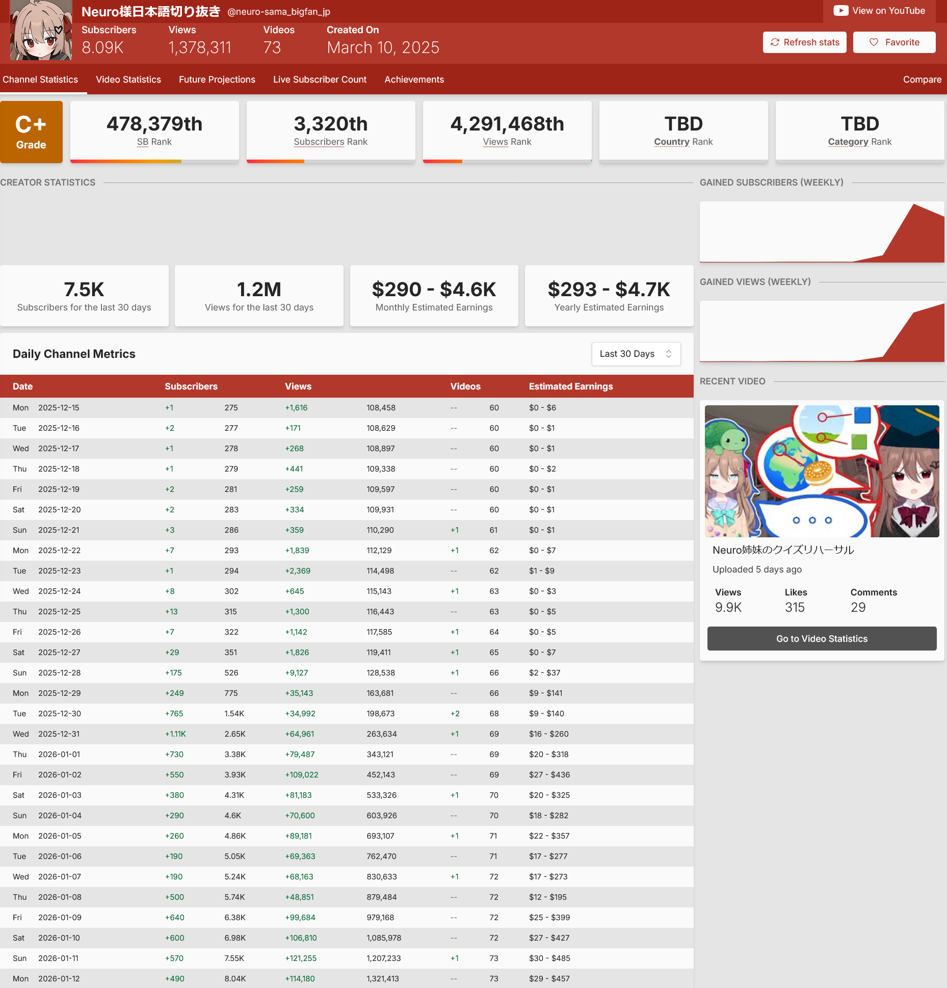Click the Videos column header in table
The width and height of the screenshot is (947, 988).
(465, 386)
